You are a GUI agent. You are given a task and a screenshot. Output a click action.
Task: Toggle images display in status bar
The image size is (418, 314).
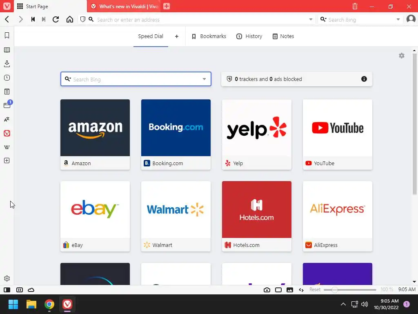point(290,290)
